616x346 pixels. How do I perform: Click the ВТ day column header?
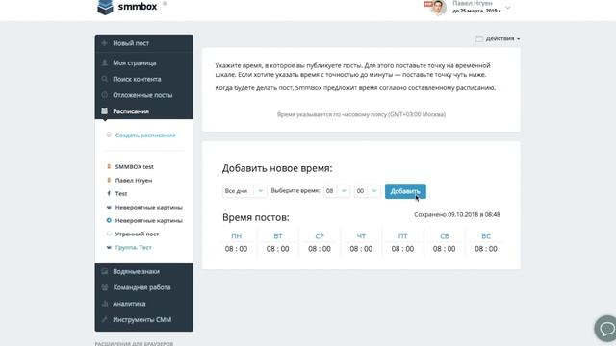tap(278, 235)
